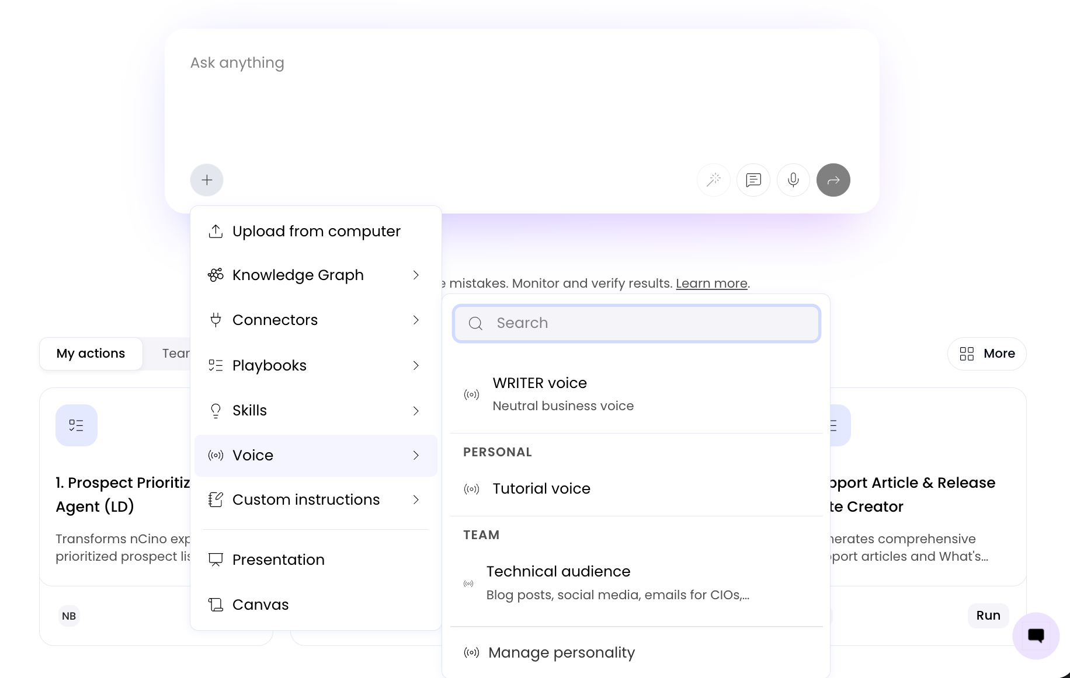
Task: Click the search magnifier icon
Action: tap(476, 323)
